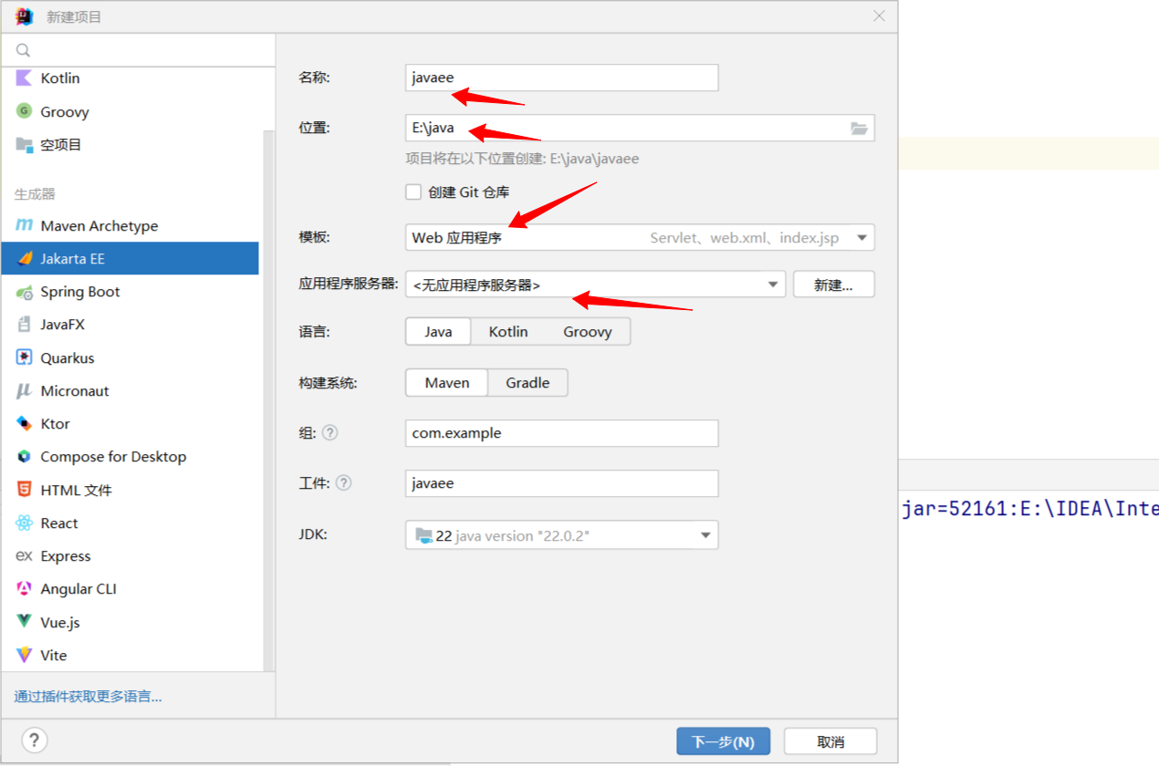The image size is (1159, 766).
Task: Expand the 应用程序服务器 dropdown arrow
Action: (773, 285)
